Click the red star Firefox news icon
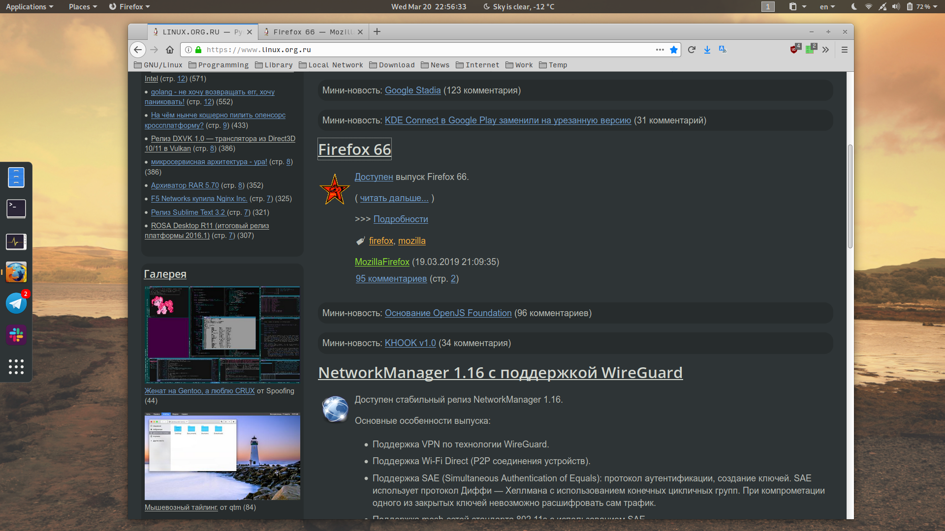Screen dimensions: 945x531 click(335, 189)
